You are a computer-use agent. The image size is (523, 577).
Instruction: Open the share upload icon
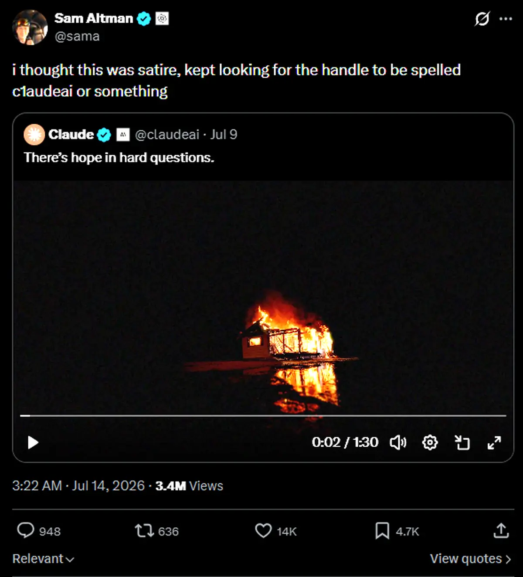[501, 530]
